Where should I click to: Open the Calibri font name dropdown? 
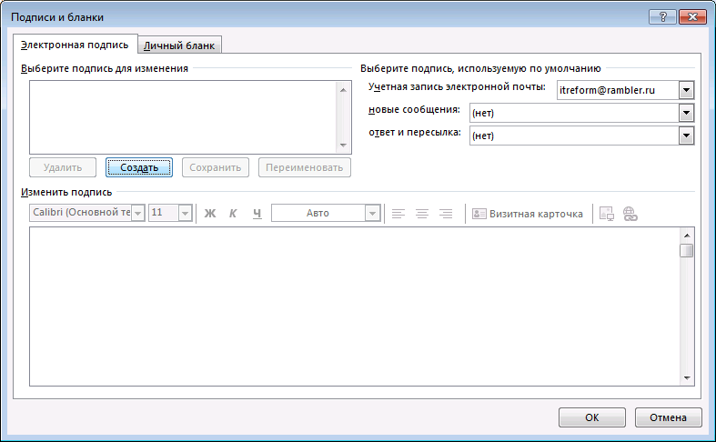(x=138, y=213)
